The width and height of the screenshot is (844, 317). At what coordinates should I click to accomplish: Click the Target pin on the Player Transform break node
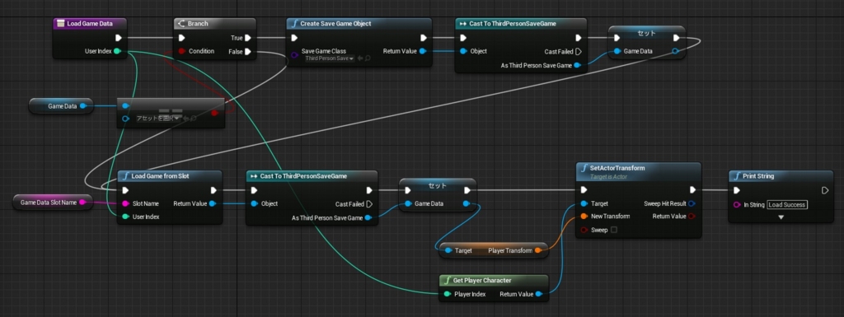coord(448,250)
